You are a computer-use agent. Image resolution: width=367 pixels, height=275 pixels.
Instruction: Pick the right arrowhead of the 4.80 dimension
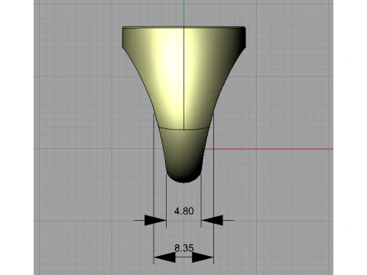[212, 220]
